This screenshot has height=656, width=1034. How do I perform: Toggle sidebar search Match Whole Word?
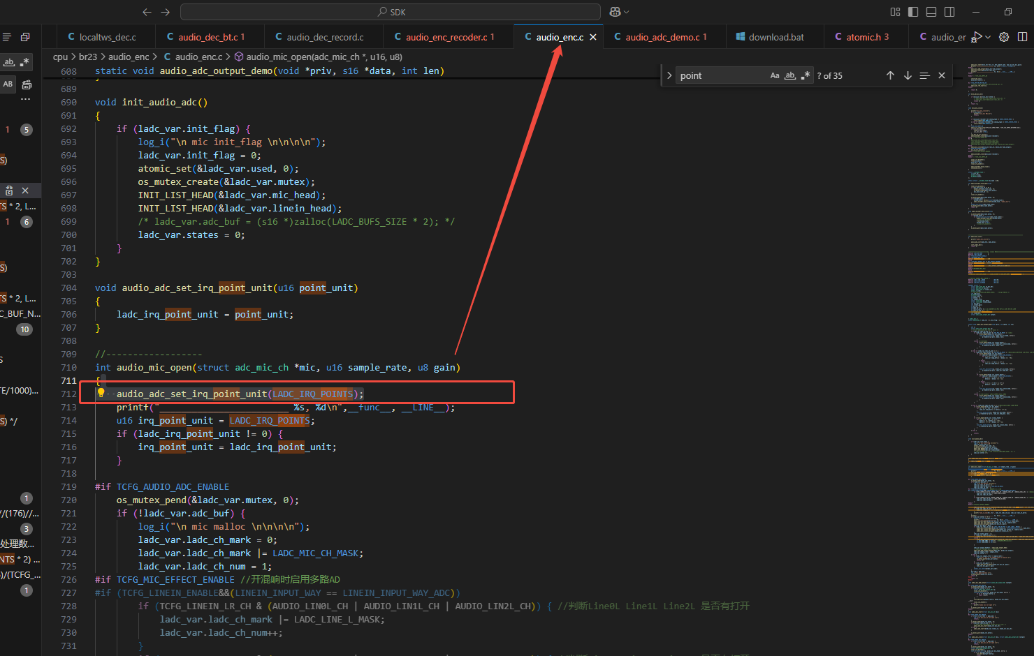(9, 62)
